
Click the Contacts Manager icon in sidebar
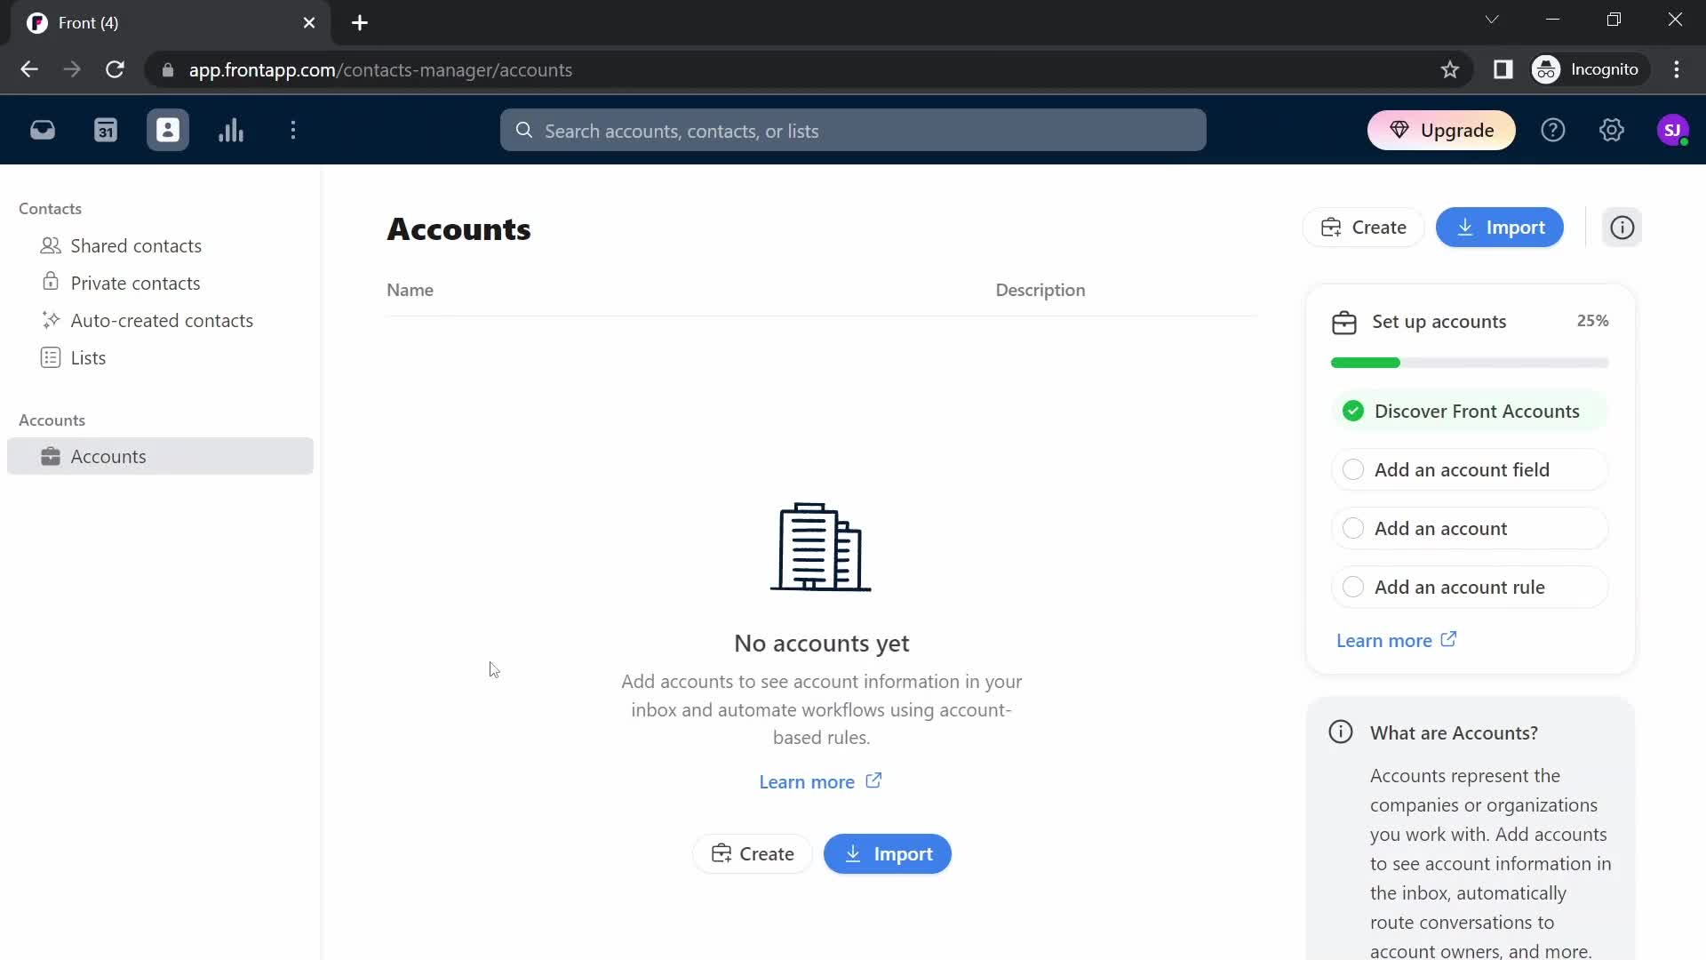point(168,130)
